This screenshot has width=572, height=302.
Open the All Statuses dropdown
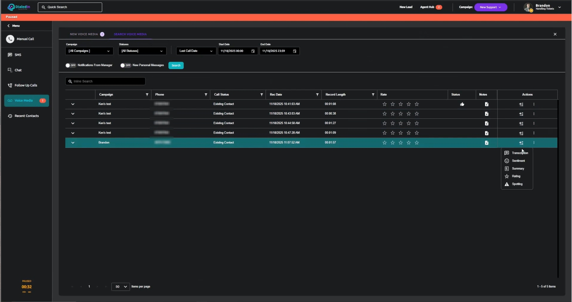[142, 51]
